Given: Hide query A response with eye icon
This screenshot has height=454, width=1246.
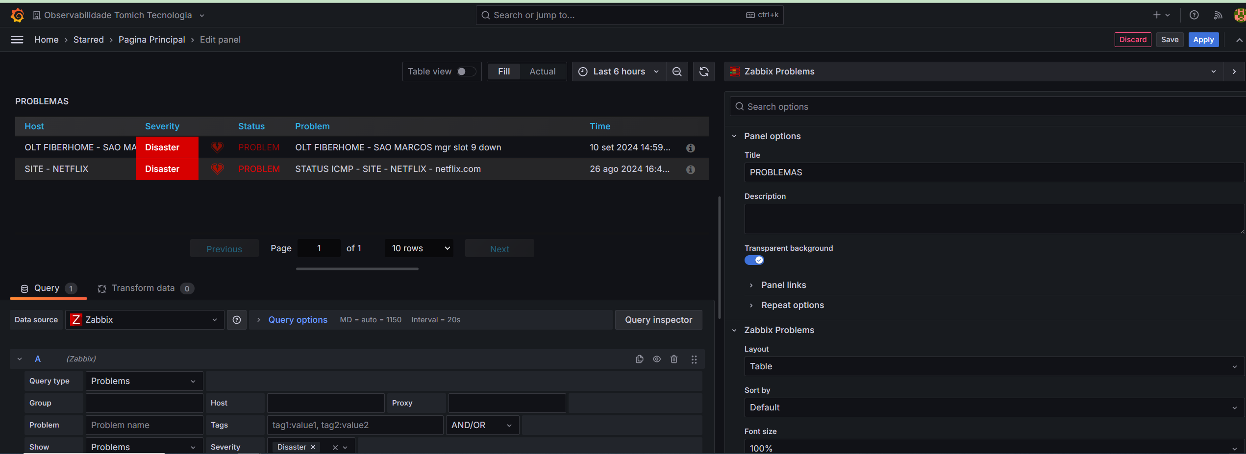Looking at the screenshot, I should [x=657, y=359].
